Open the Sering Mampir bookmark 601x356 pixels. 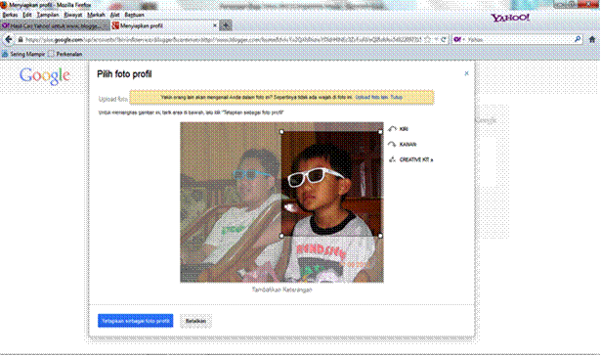click(x=23, y=54)
